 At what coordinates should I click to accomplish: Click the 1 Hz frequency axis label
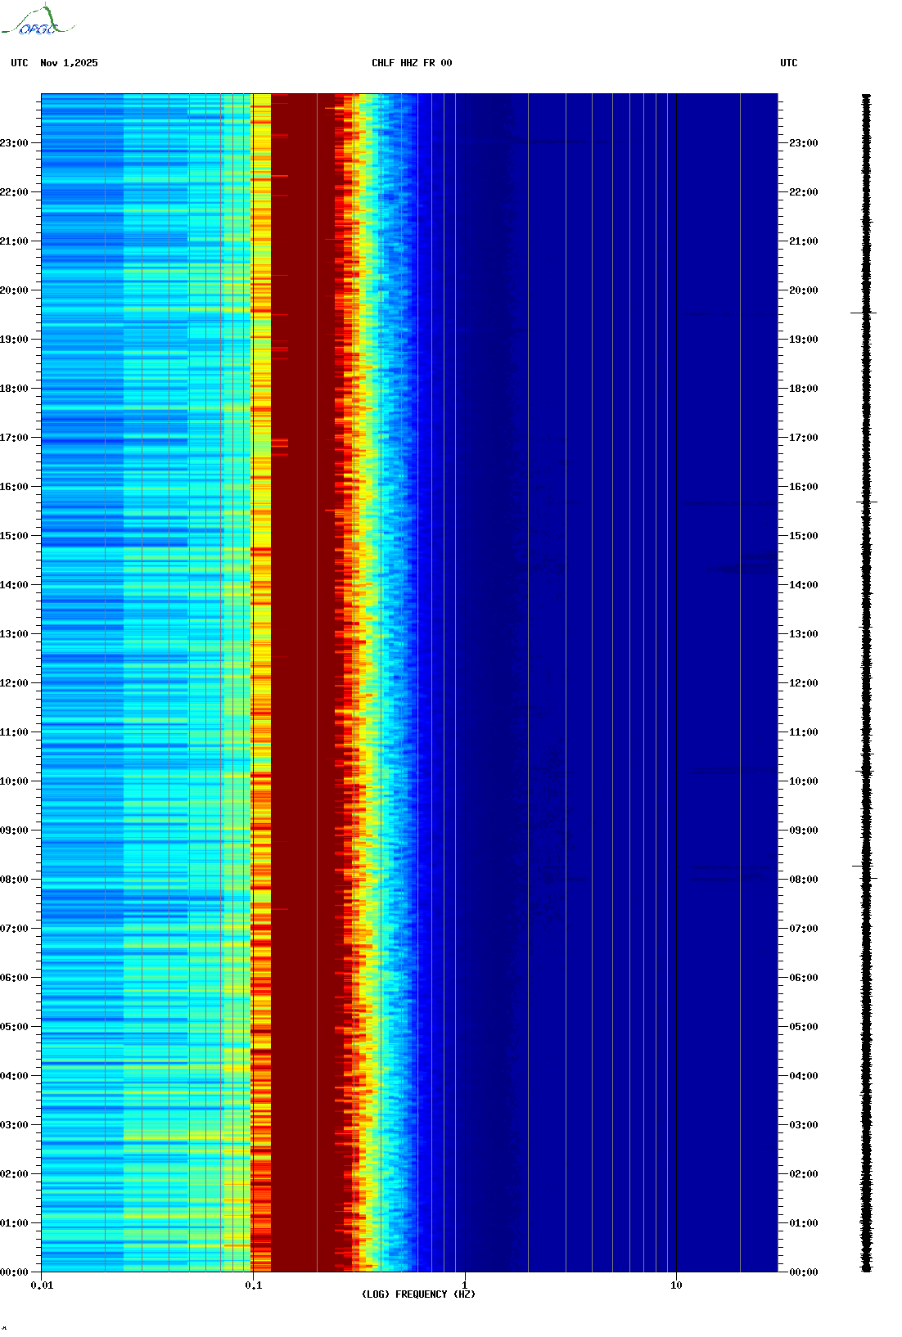tap(465, 1285)
